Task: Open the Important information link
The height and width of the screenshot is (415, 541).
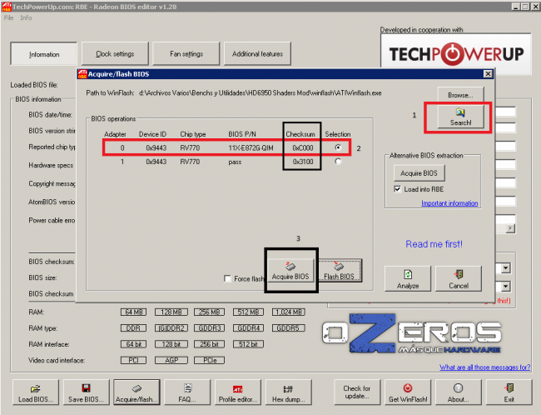Action: (449, 203)
